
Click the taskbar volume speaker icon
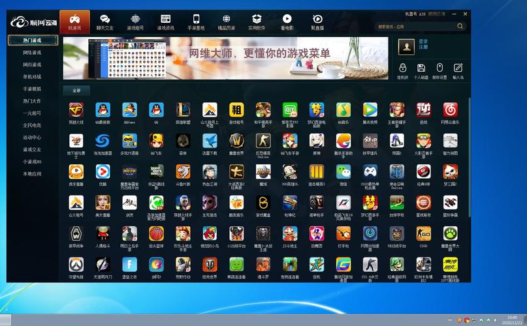coord(495,321)
